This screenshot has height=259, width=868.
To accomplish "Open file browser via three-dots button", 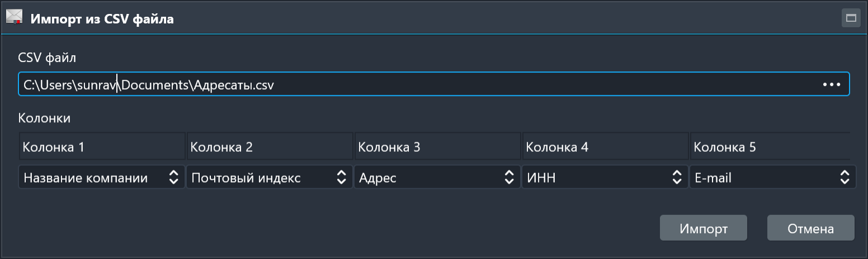I will 831,85.
